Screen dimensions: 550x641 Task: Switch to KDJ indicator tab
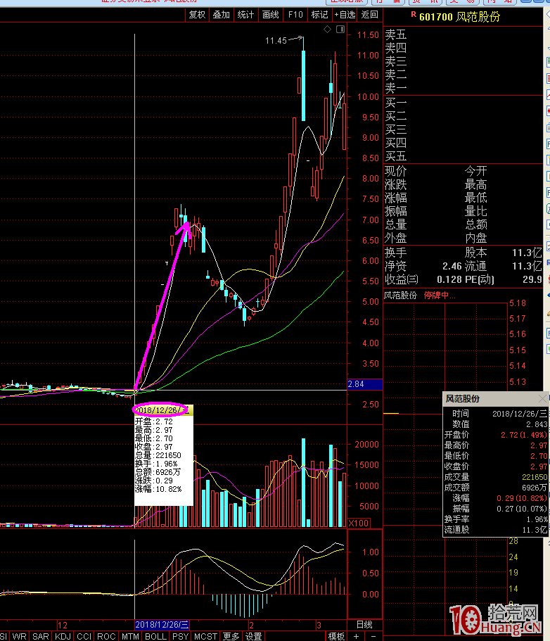tap(63, 636)
